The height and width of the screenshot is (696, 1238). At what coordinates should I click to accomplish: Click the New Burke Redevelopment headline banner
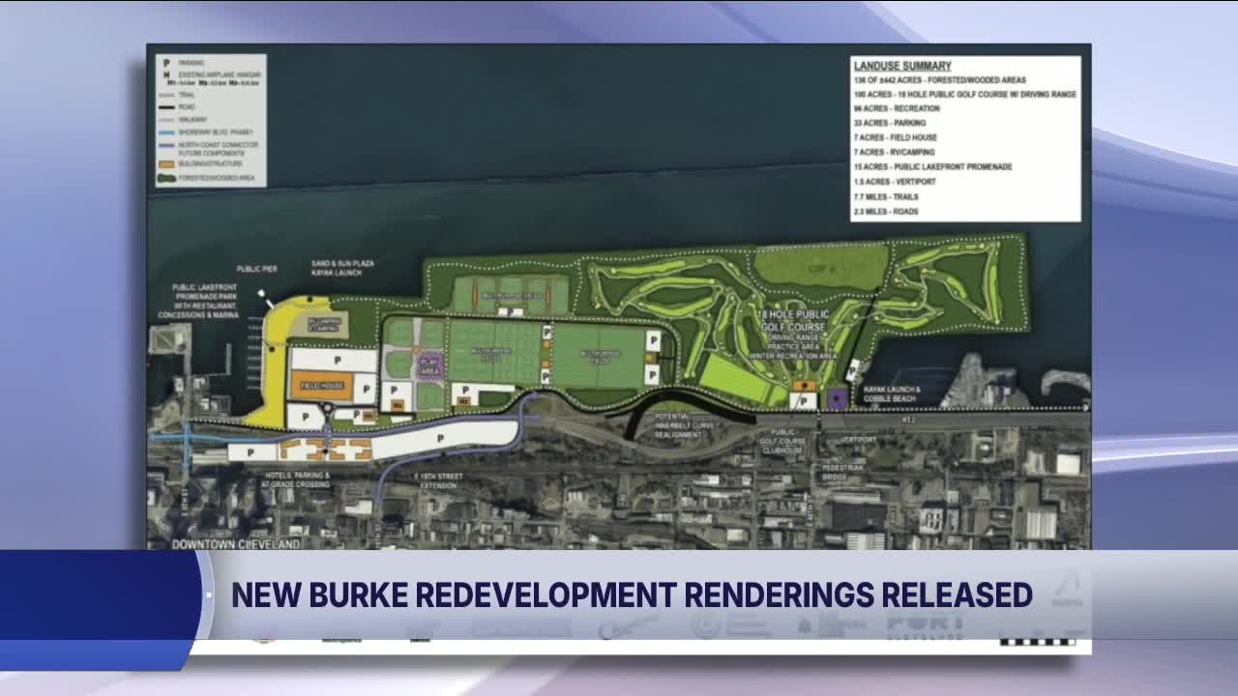[631, 594]
